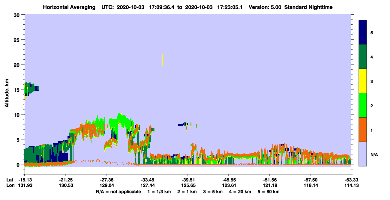Click the y-axis tick label '25'

[x=17, y=40]
